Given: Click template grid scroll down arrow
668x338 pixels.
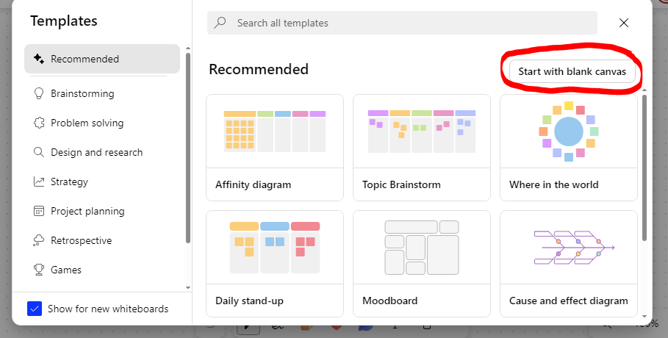Looking at the screenshot, I should [x=644, y=316].
